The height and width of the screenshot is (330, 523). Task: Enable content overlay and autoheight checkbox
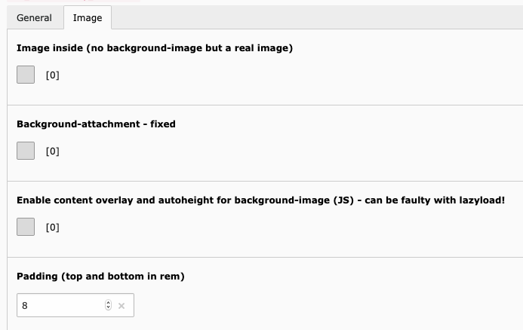click(26, 227)
